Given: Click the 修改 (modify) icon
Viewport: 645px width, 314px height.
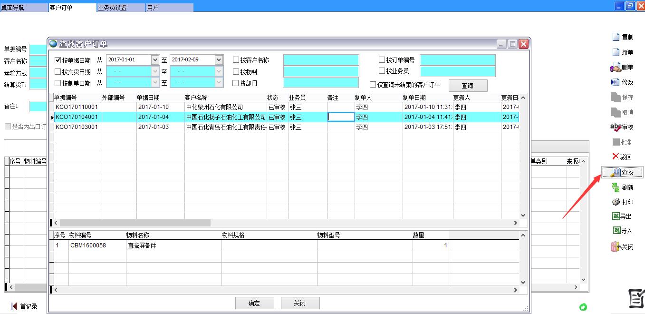Looking at the screenshot, I should (x=616, y=82).
